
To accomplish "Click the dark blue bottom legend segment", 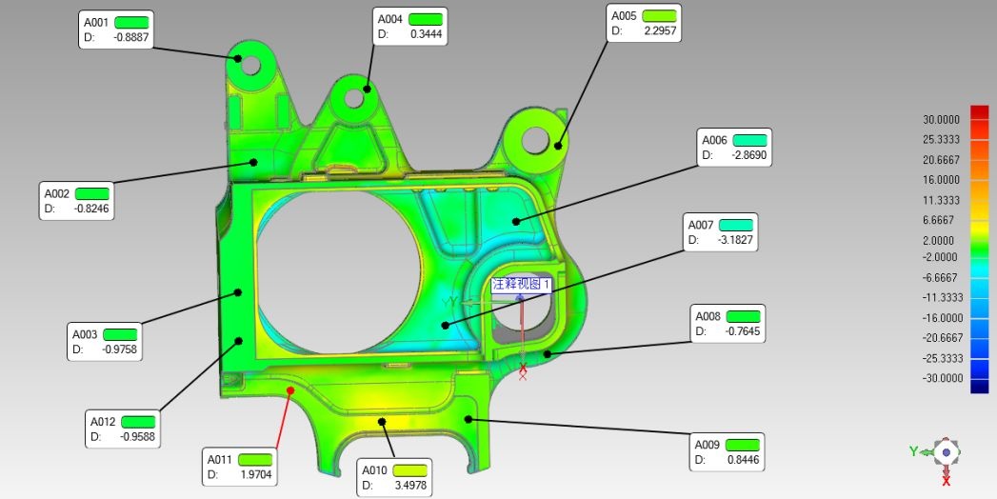I will (x=979, y=385).
